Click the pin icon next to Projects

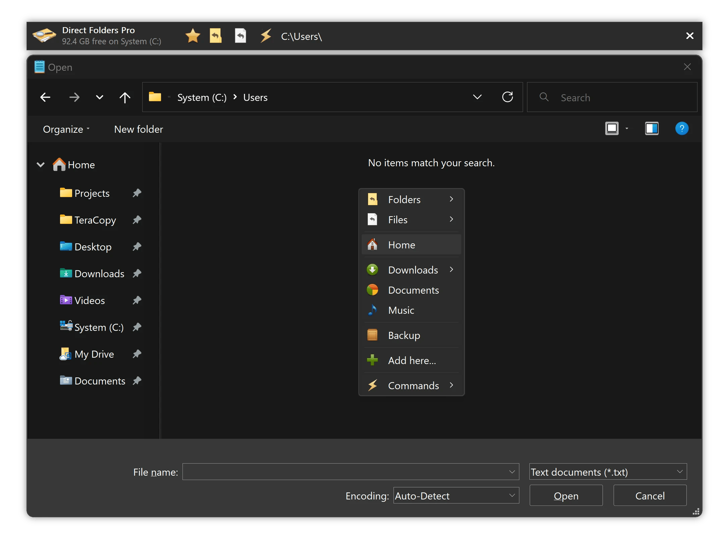click(x=137, y=193)
